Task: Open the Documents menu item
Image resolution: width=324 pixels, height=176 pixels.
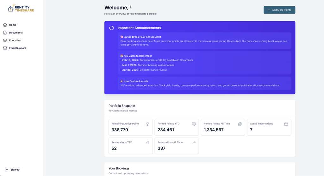Action: tap(16, 33)
